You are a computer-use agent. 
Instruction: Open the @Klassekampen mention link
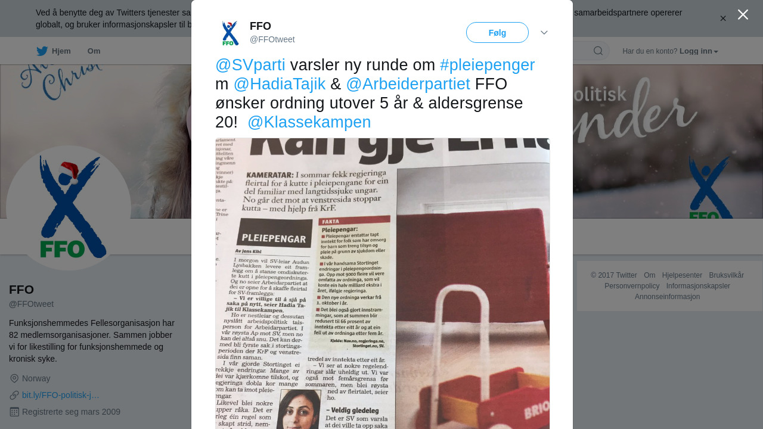coord(309,122)
